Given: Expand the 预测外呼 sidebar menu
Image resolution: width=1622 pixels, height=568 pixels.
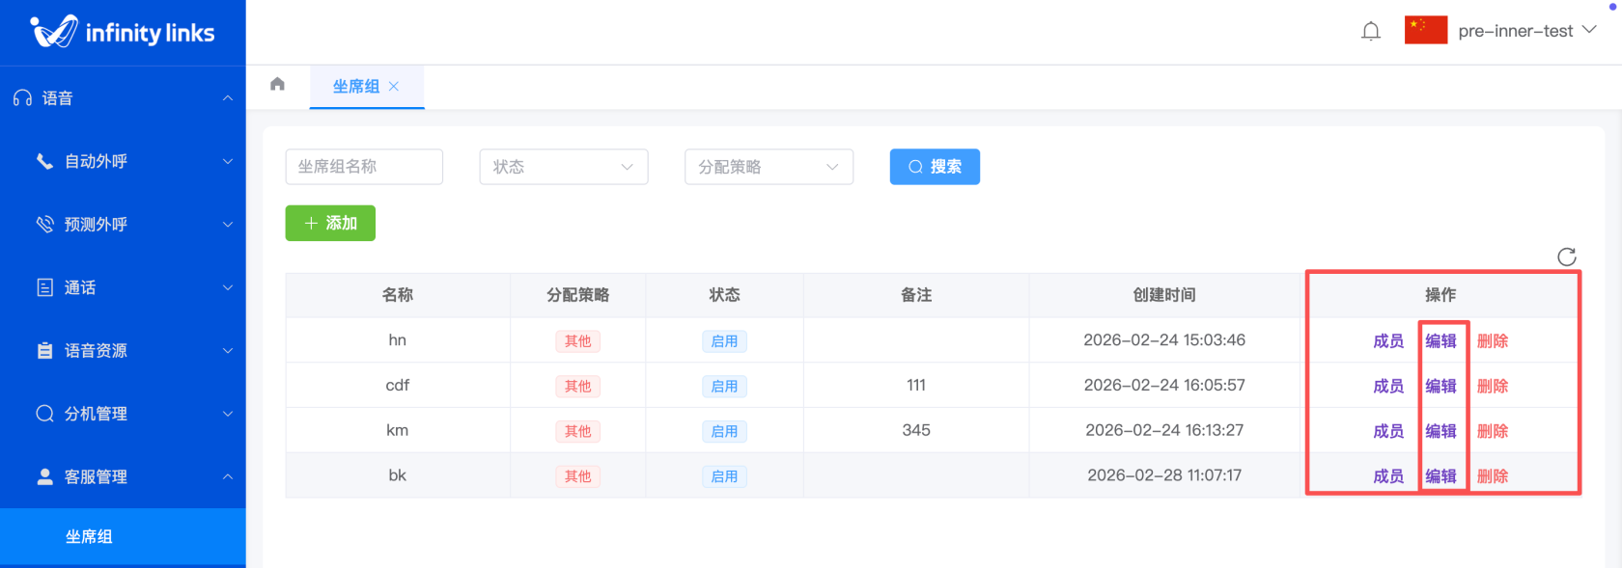Looking at the screenshot, I should point(123,225).
